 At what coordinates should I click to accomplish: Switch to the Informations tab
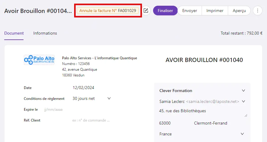click(x=45, y=33)
